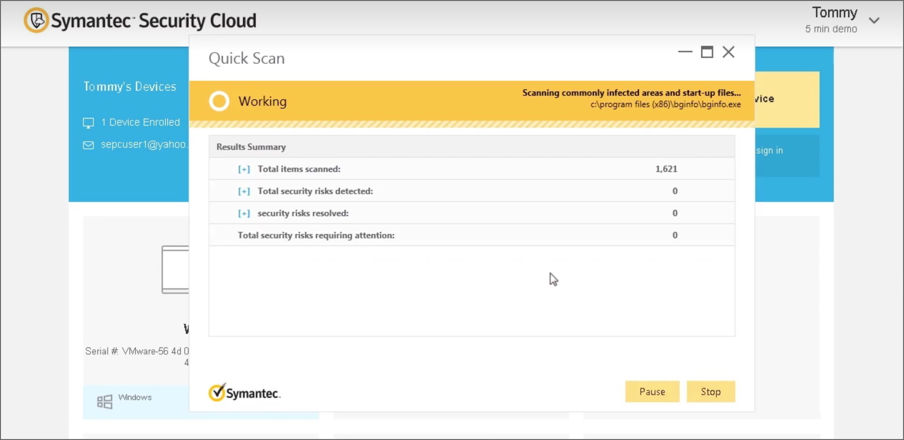The image size is (904, 440).
Task: Minimize the Quick Scan dialog
Action: click(685, 52)
